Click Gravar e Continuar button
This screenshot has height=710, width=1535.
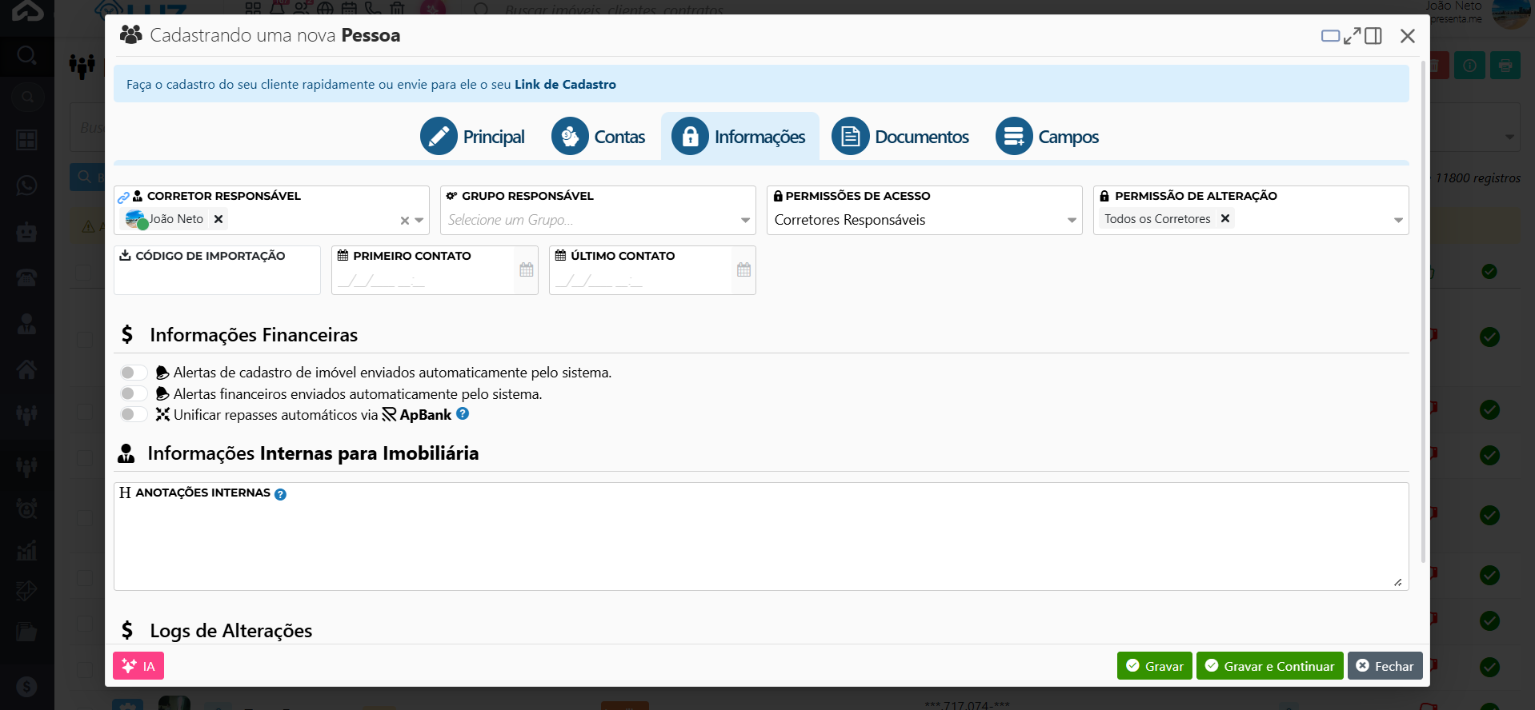point(1270,666)
